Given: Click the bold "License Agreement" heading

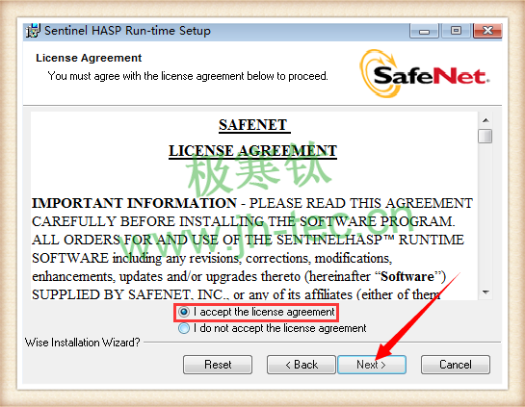Looking at the screenshot, I should coord(89,58).
